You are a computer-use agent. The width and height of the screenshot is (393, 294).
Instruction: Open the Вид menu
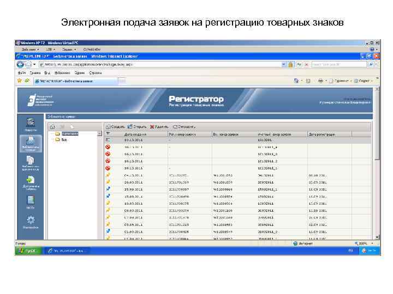click(x=47, y=73)
